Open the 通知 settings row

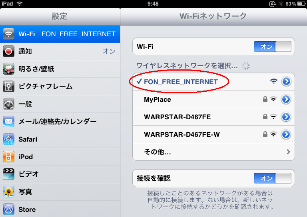[60, 51]
